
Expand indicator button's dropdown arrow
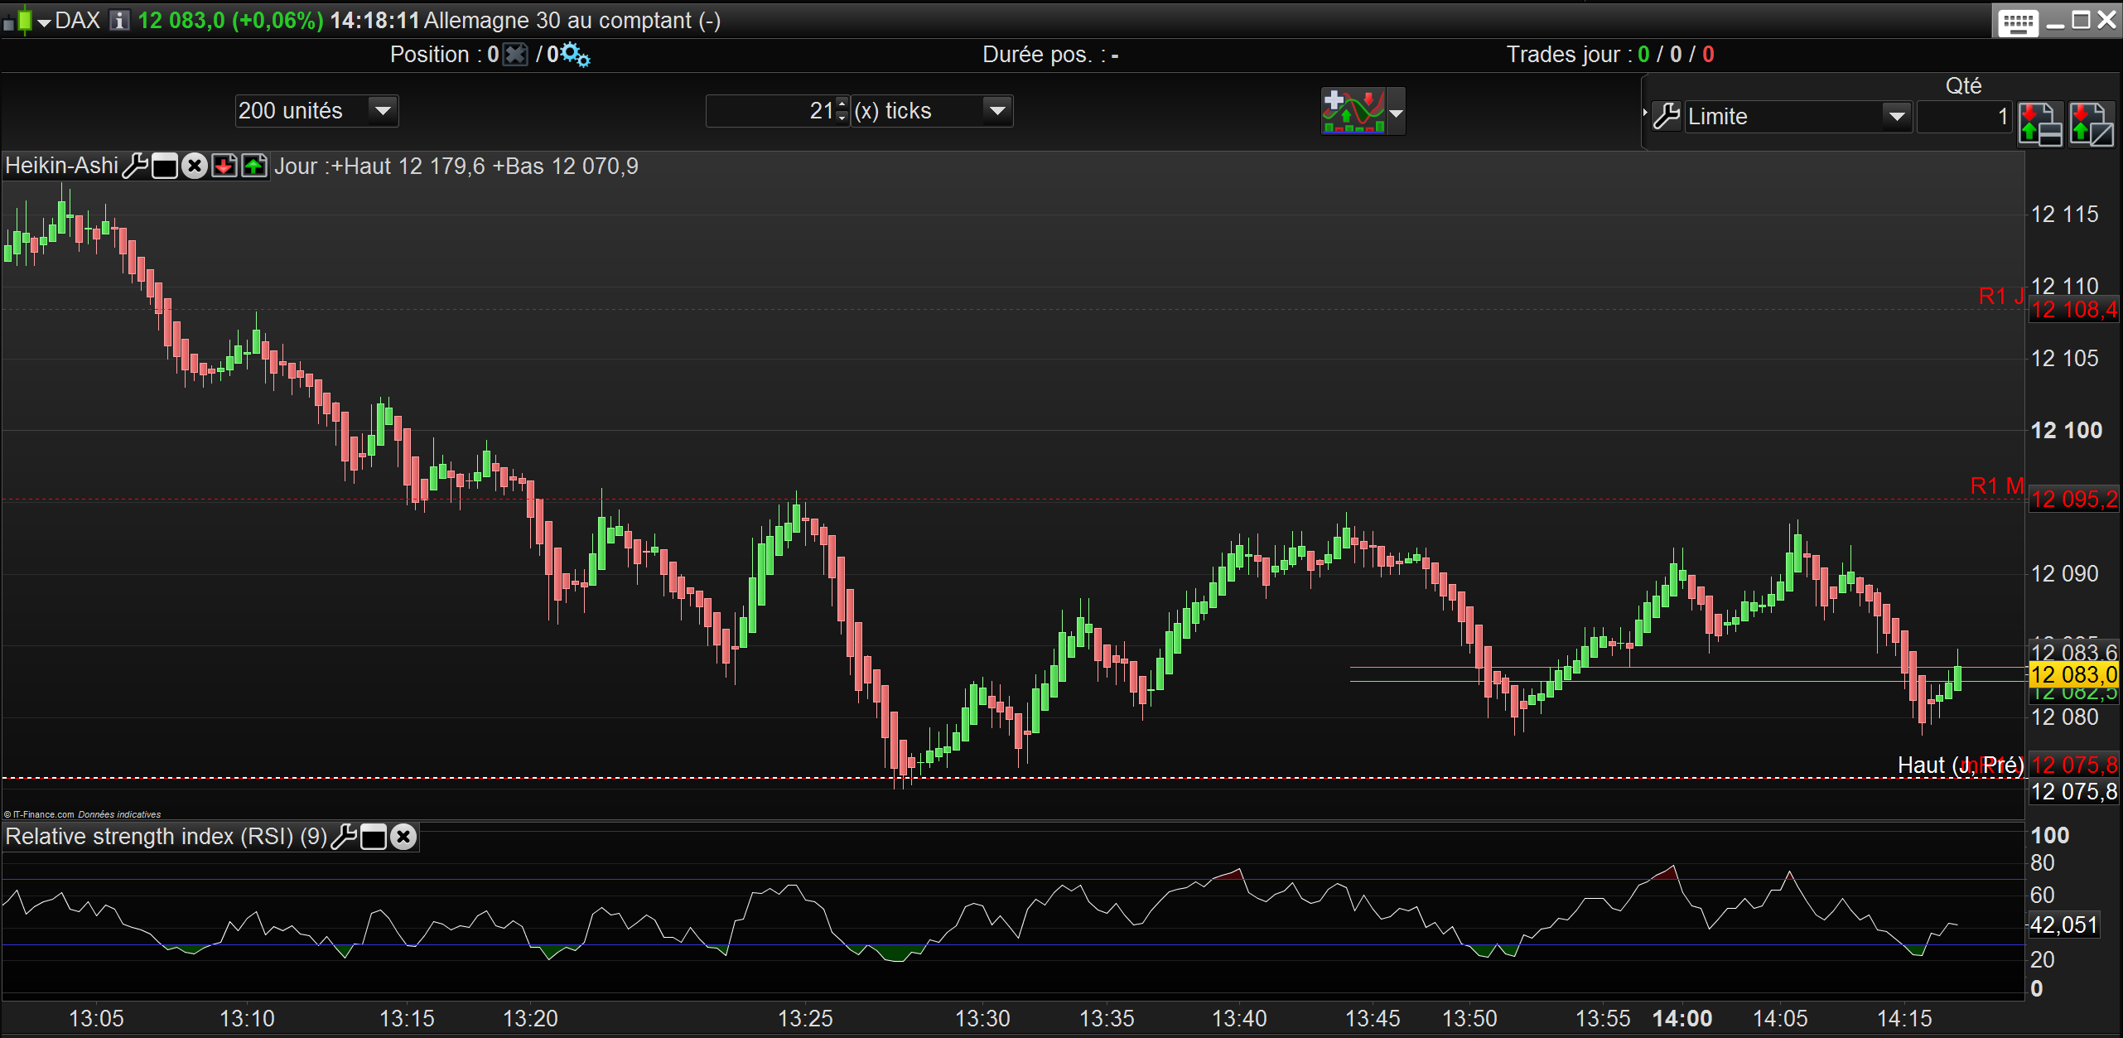click(1397, 113)
